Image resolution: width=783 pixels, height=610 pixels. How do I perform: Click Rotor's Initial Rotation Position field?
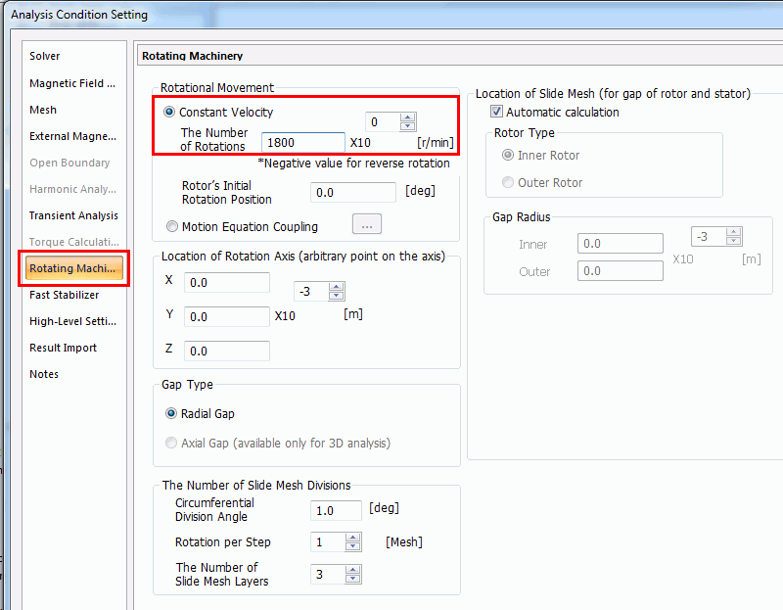(353, 192)
